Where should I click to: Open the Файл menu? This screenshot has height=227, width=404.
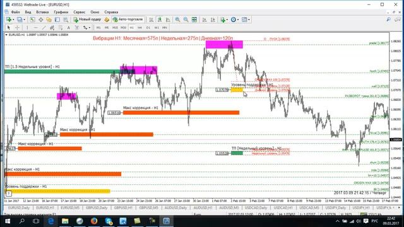[x=15, y=12]
